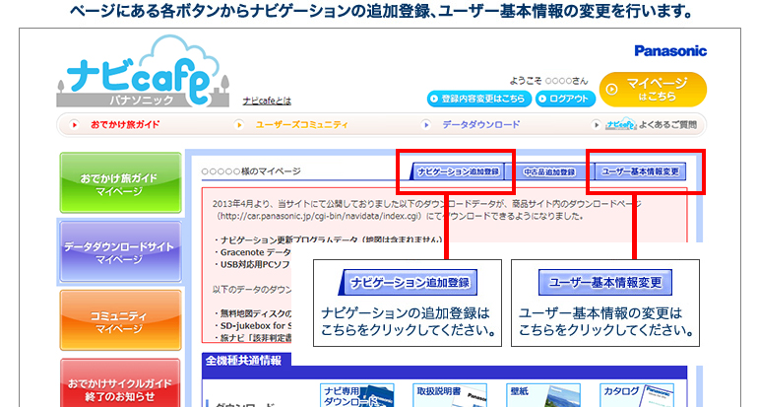This screenshot has width=758, height=407.
Task: Click the ナビ専用ダウンロード thumbnail
Action: (356, 395)
